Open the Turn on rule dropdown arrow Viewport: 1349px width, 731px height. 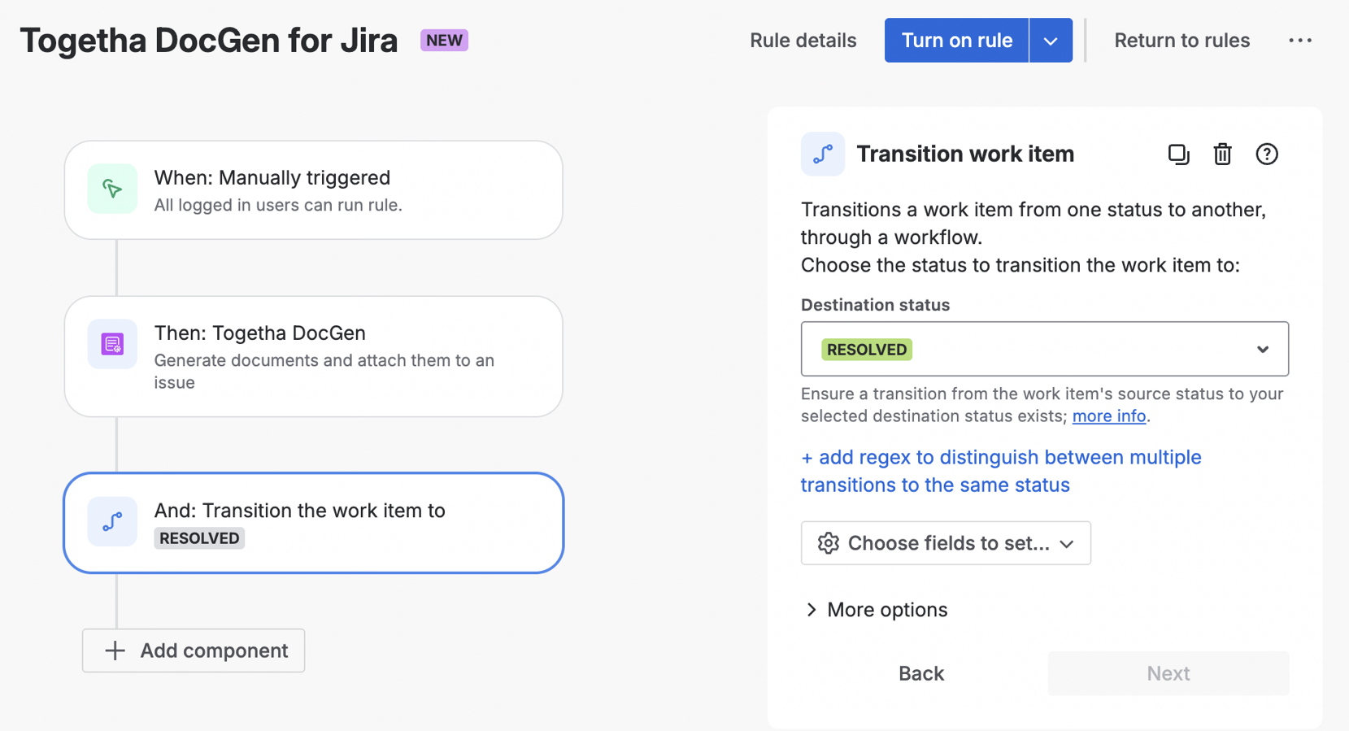(x=1051, y=40)
